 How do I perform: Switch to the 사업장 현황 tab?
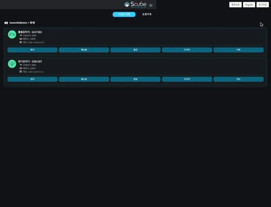point(124,14)
